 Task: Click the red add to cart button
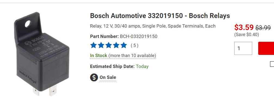(x=266, y=48)
